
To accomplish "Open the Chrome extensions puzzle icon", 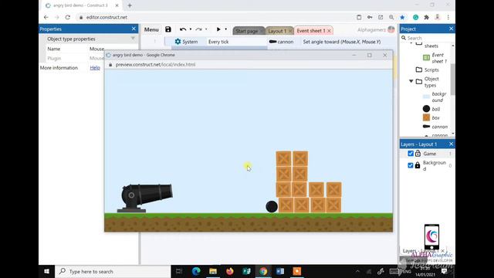I will (x=426, y=17).
